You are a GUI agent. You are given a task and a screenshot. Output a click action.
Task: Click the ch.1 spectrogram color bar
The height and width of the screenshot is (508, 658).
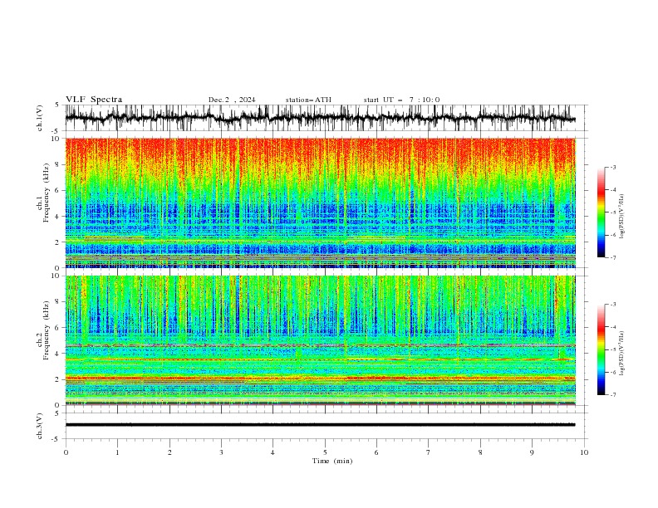coord(601,212)
